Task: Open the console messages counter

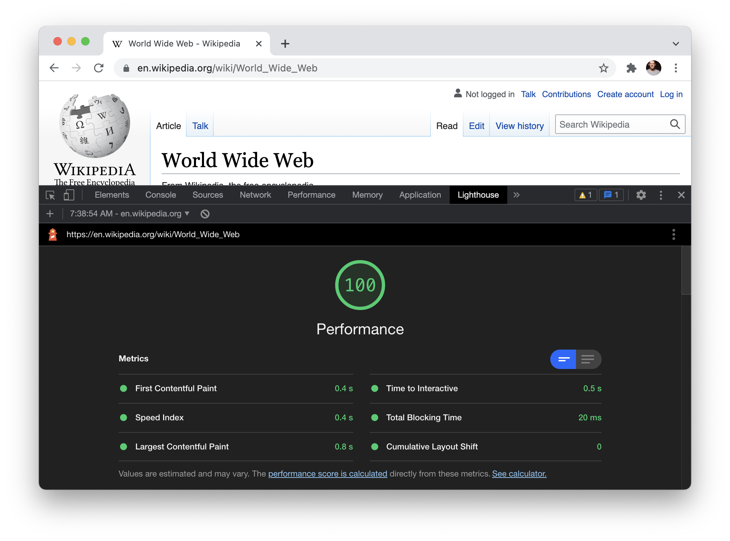Action: (611, 195)
